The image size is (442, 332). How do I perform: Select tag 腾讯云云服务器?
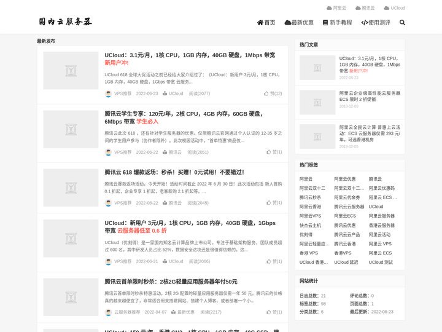click(x=349, y=207)
